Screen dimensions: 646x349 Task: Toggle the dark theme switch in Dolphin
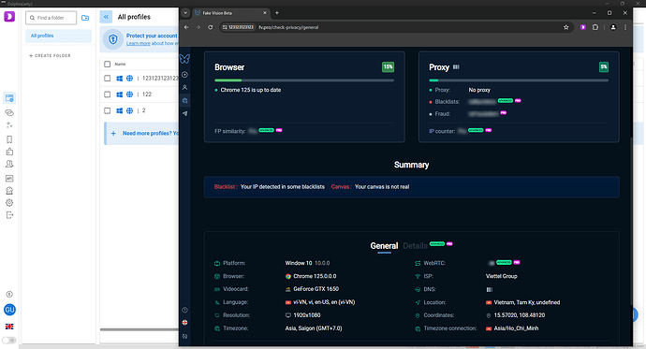click(x=9, y=341)
